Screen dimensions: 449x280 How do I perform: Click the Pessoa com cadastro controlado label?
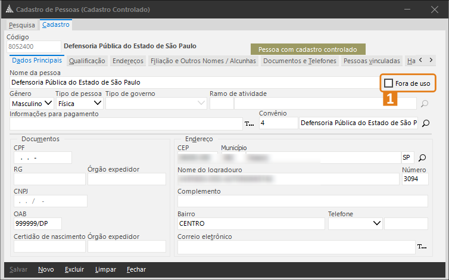pyautogui.click(x=308, y=49)
